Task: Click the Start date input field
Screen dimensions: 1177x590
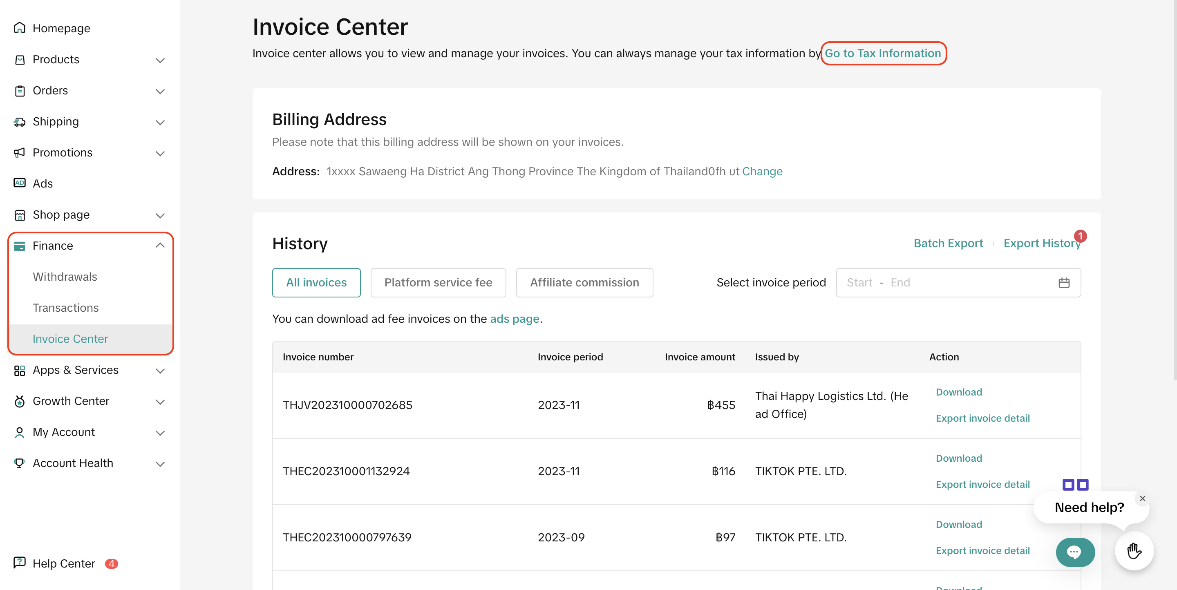Action: [x=859, y=283]
